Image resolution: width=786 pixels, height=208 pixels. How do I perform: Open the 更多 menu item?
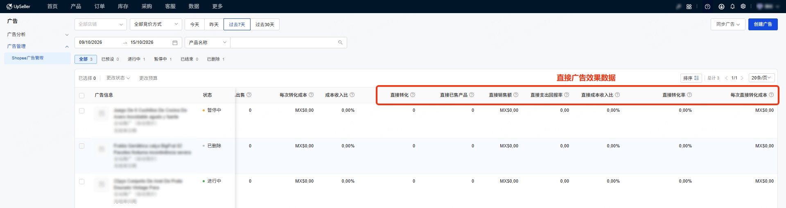218,7
